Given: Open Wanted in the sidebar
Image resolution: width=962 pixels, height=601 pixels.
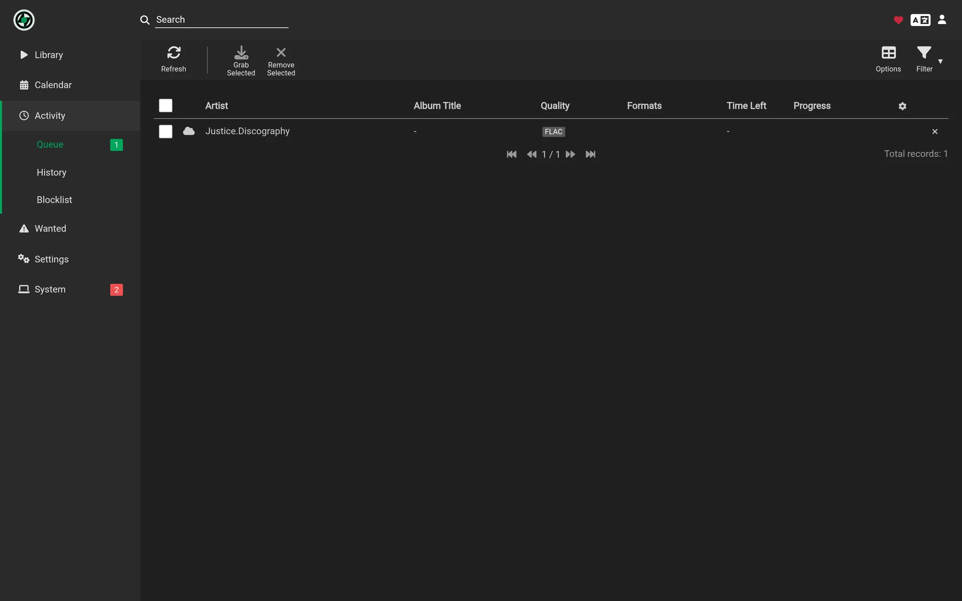Looking at the screenshot, I should click(70, 228).
